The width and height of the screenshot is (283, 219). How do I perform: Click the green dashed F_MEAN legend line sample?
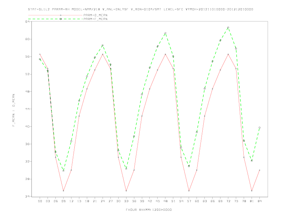pos(55,19)
